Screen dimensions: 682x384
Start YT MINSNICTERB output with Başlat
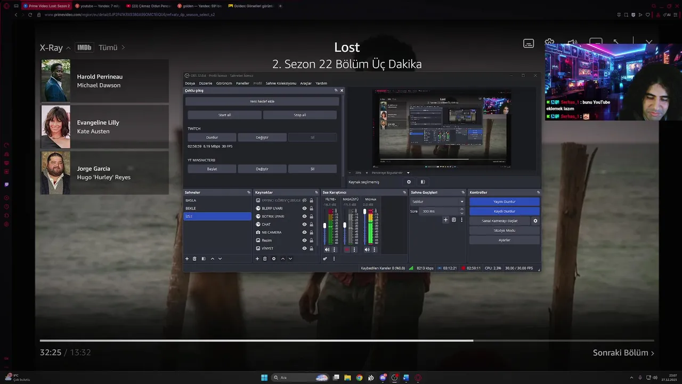(212, 169)
